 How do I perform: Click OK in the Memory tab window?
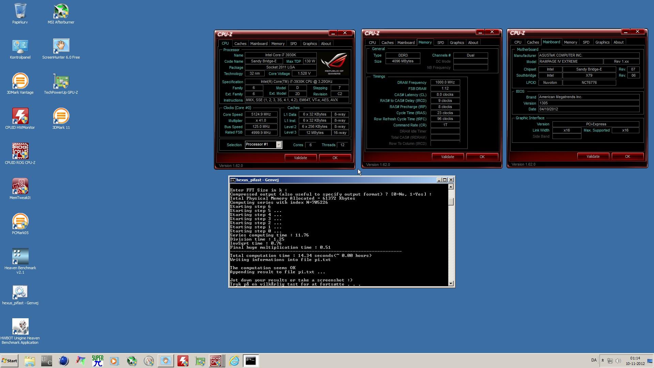coord(482,157)
